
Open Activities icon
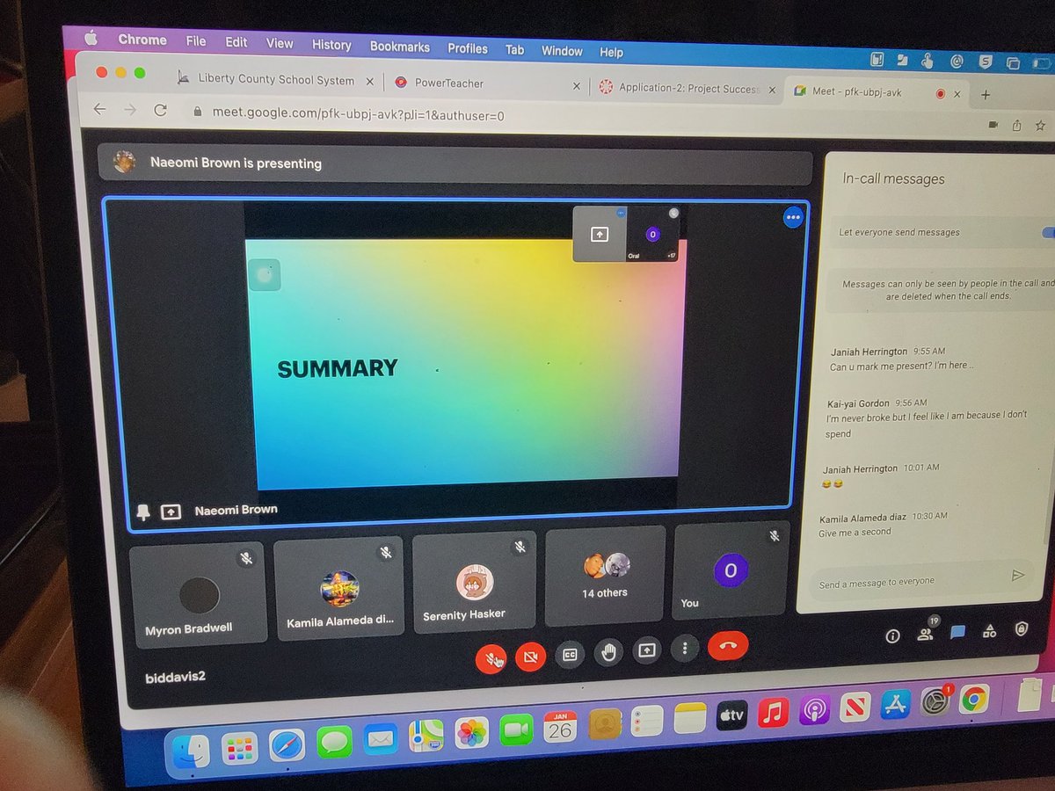pyautogui.click(x=990, y=630)
